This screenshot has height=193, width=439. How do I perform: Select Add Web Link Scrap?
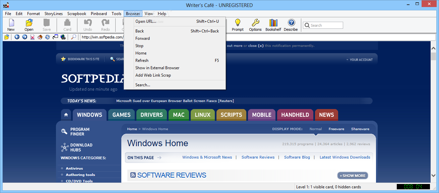pos(175,75)
